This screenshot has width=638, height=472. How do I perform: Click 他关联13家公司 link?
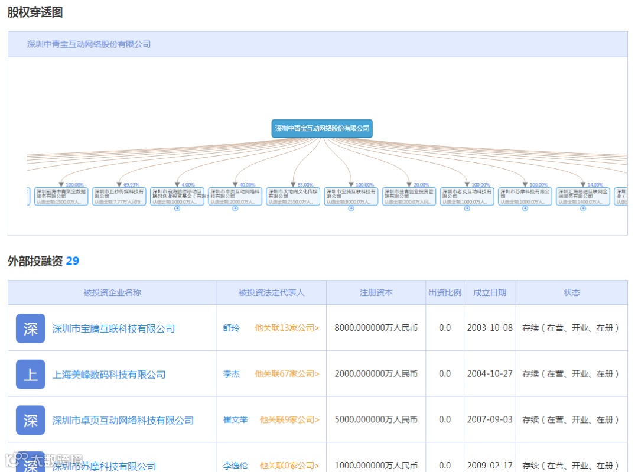click(287, 328)
